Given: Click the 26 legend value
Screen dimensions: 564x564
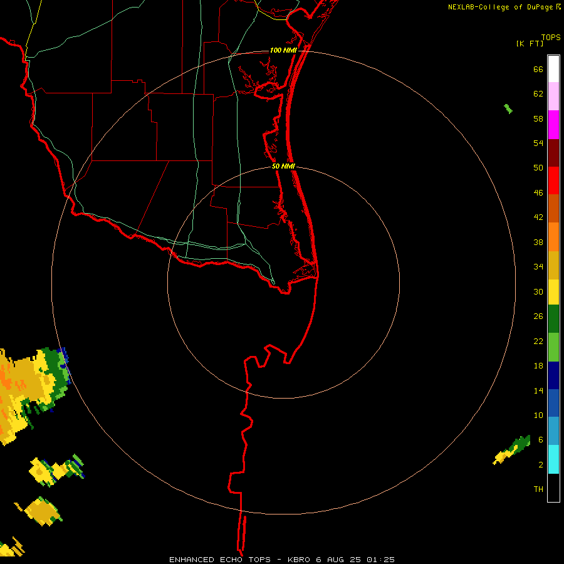Looking at the screenshot, I should coord(538,316).
